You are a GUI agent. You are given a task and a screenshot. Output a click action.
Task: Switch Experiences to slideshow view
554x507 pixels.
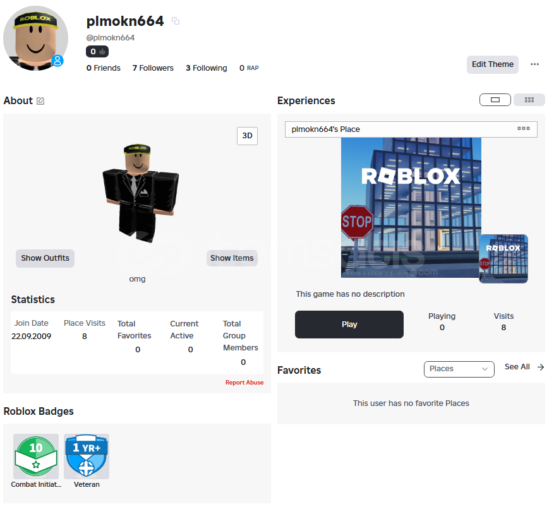pyautogui.click(x=495, y=100)
